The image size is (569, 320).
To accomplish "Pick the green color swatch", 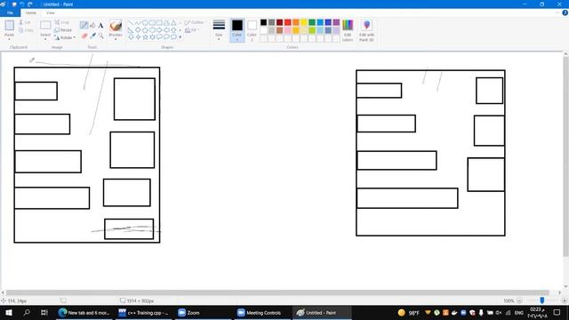I will click(312, 22).
